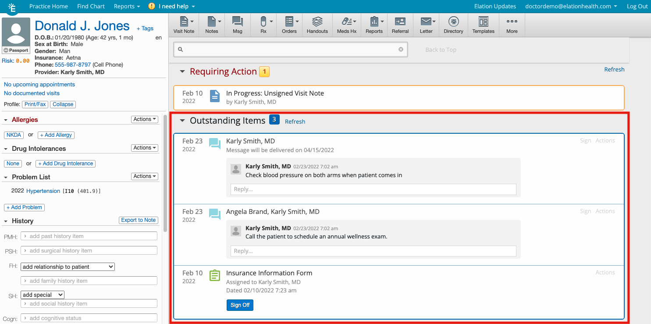Open the Letter tool
The width and height of the screenshot is (651, 324).
coord(425,25)
